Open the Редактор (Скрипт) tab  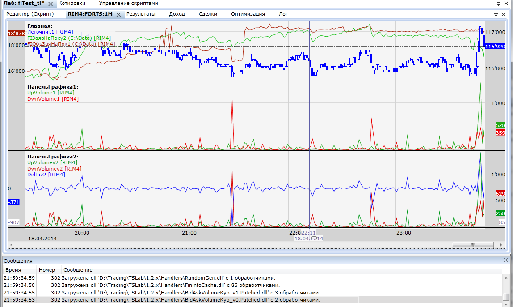point(30,14)
